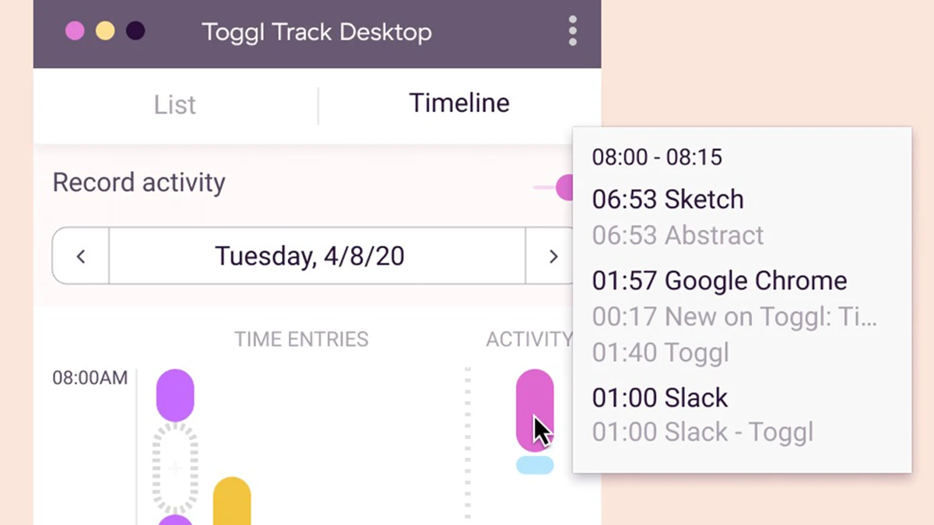Click the light blue activity block
Image resolution: width=934 pixels, height=525 pixels.
click(x=535, y=465)
